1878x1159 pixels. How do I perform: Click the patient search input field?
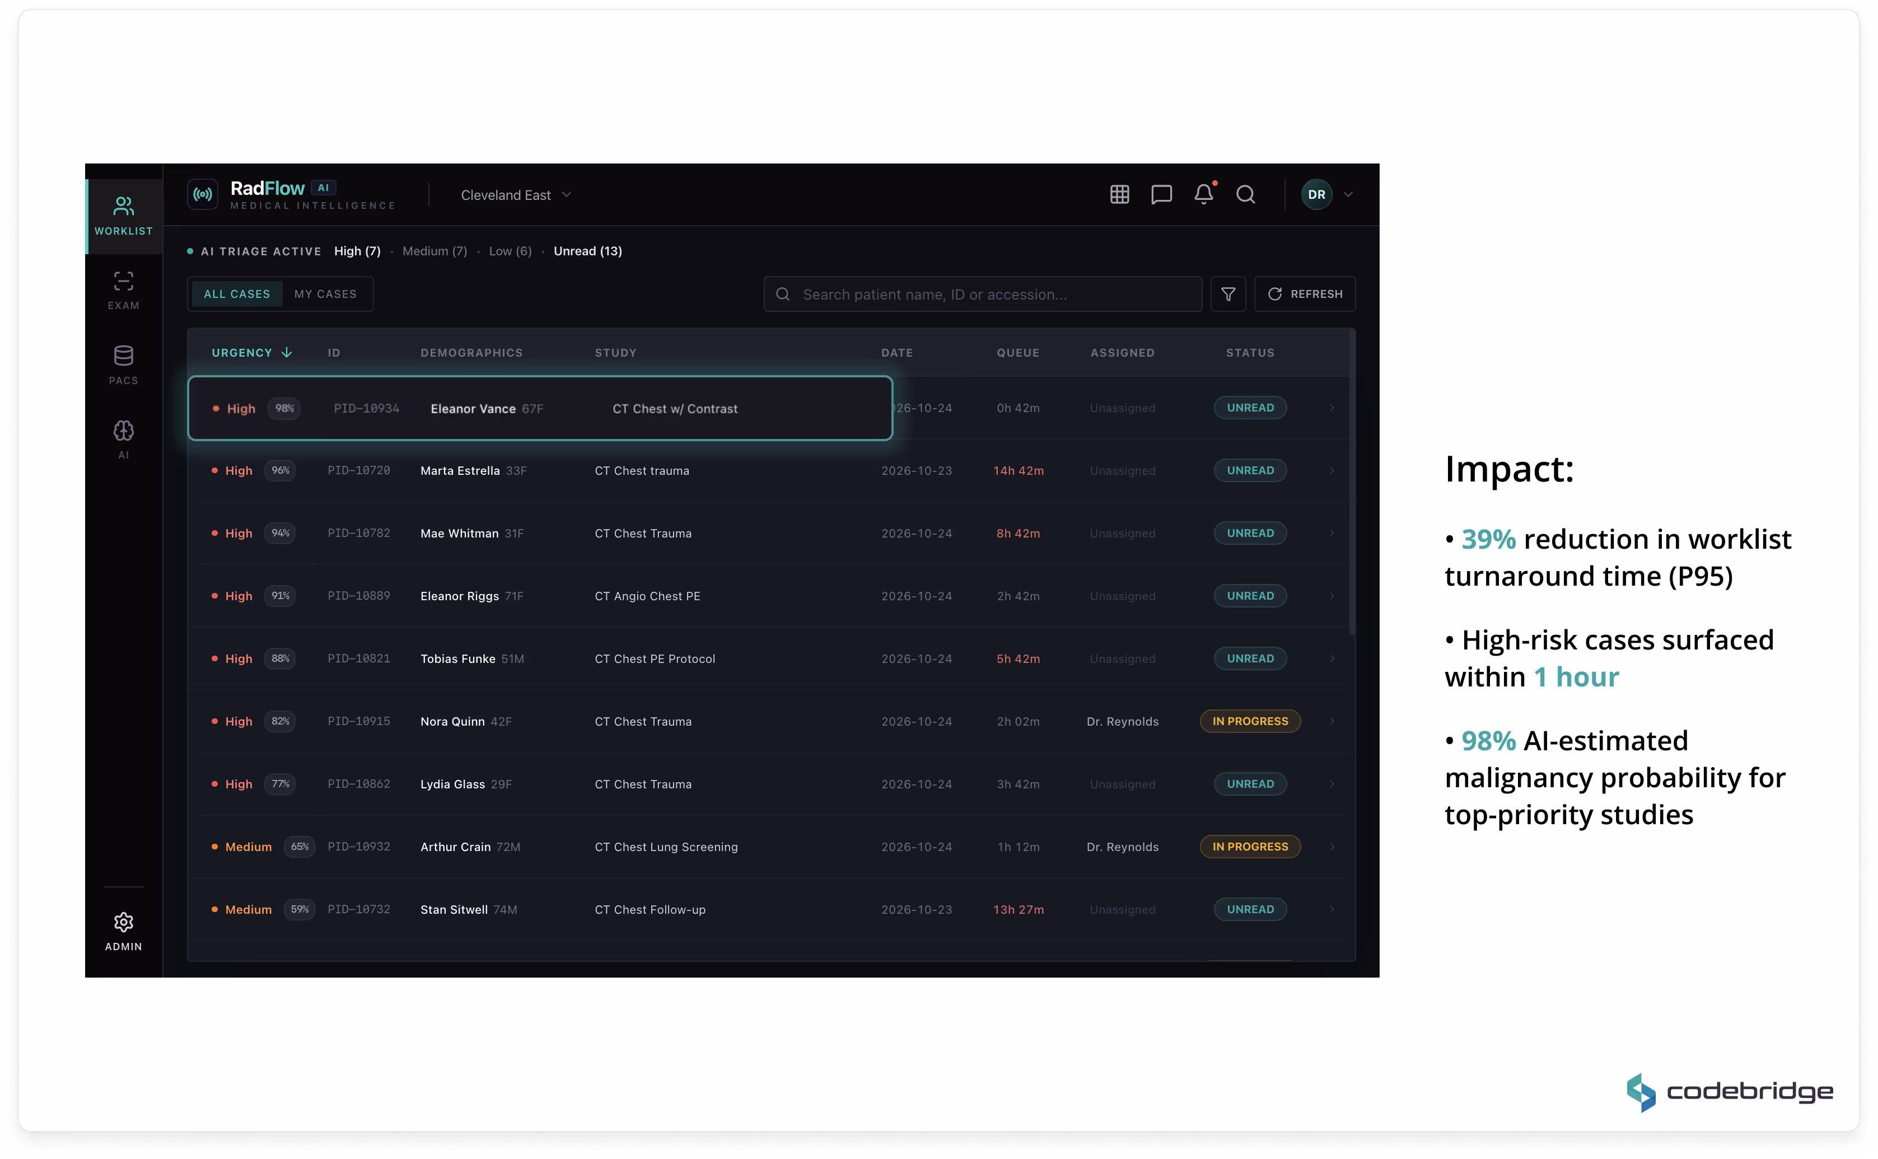[x=989, y=295]
